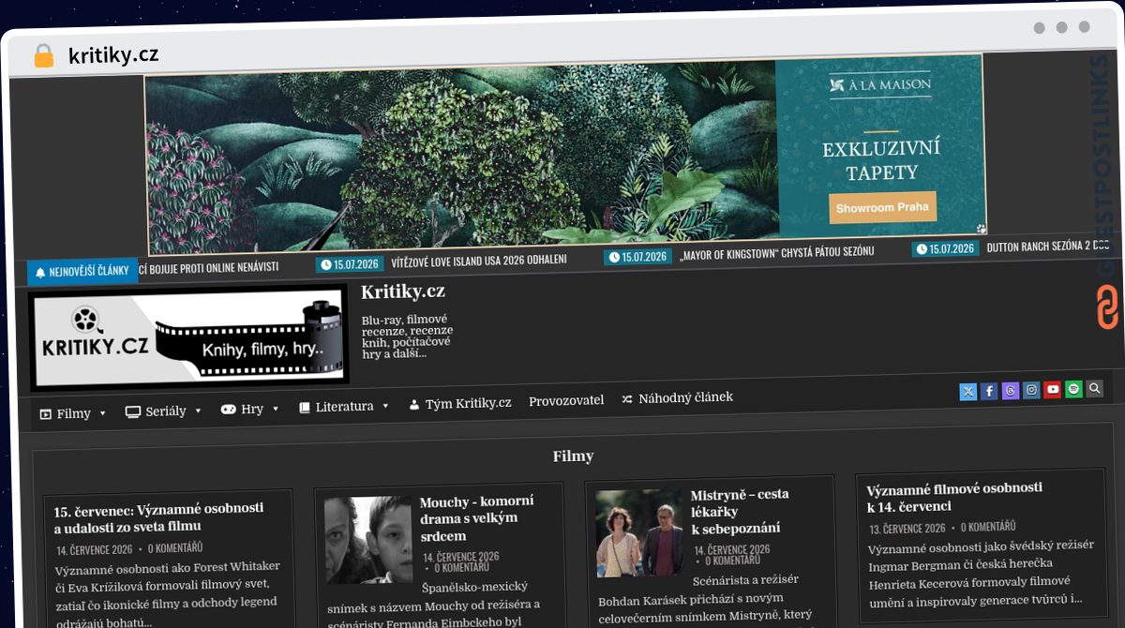Open the X (Twitter) social profile icon

pyautogui.click(x=968, y=392)
